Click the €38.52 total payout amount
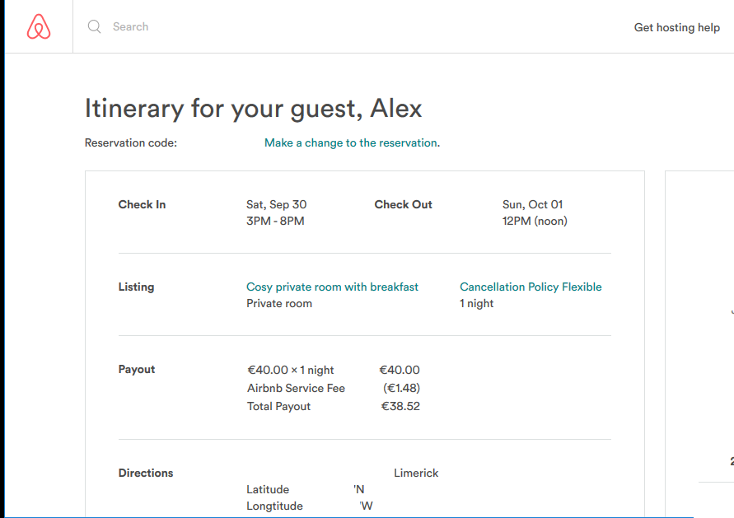 pyautogui.click(x=400, y=407)
